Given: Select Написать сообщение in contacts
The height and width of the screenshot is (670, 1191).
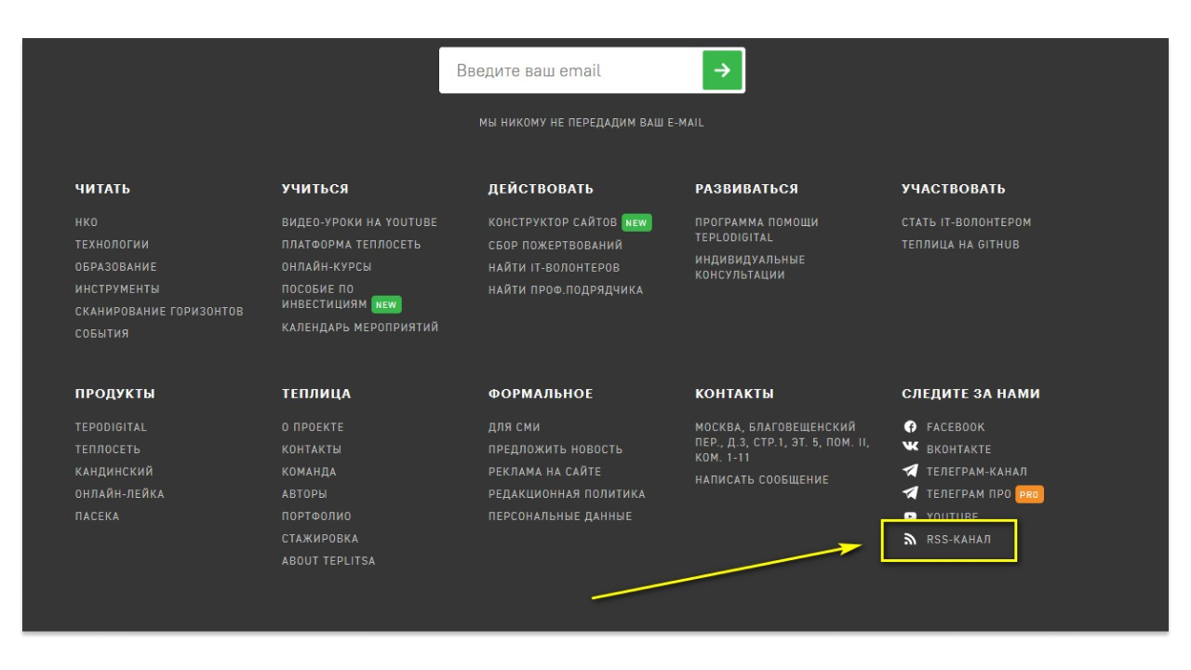Looking at the screenshot, I should pos(761,480).
